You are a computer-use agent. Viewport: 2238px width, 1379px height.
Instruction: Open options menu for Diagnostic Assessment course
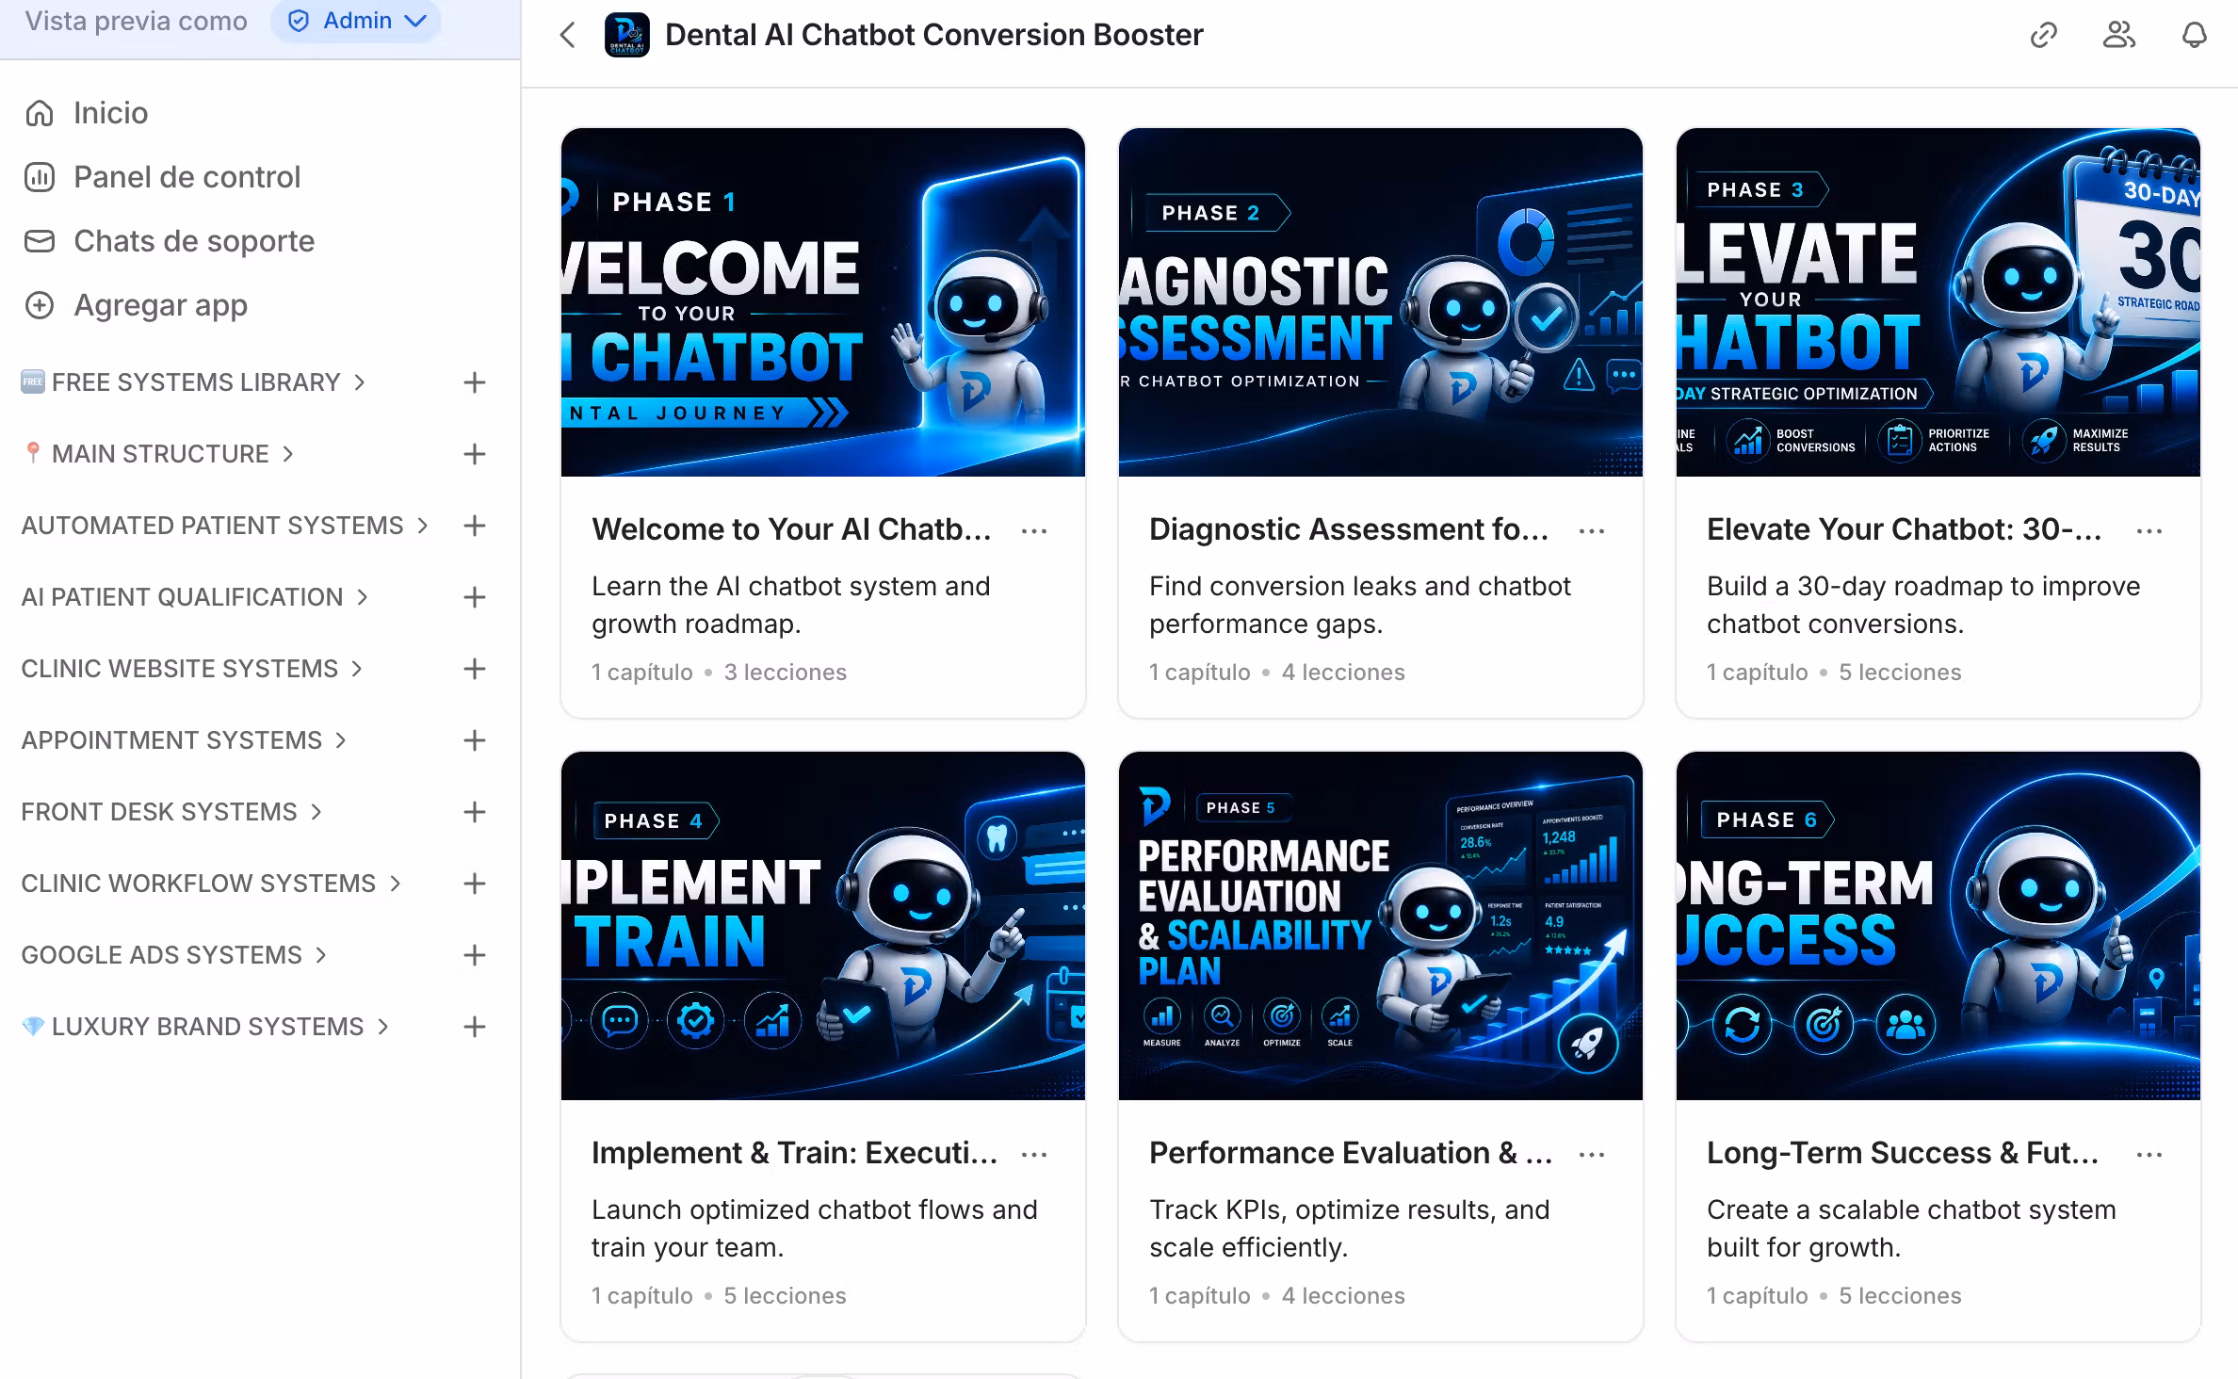(1592, 531)
